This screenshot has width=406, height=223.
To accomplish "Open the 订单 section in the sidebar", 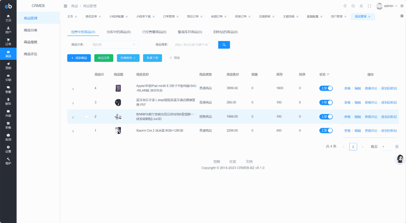I will 8,42.
